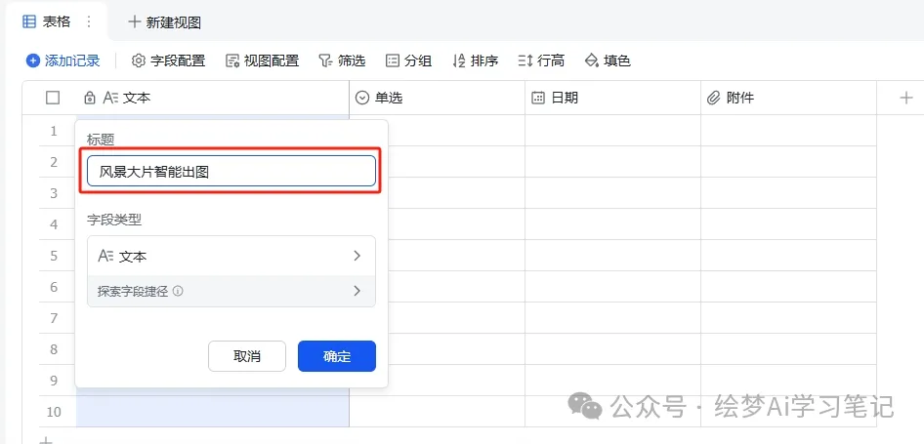Click the 附件 column header
The width and height of the screenshot is (924, 444).
pyautogui.click(x=788, y=98)
